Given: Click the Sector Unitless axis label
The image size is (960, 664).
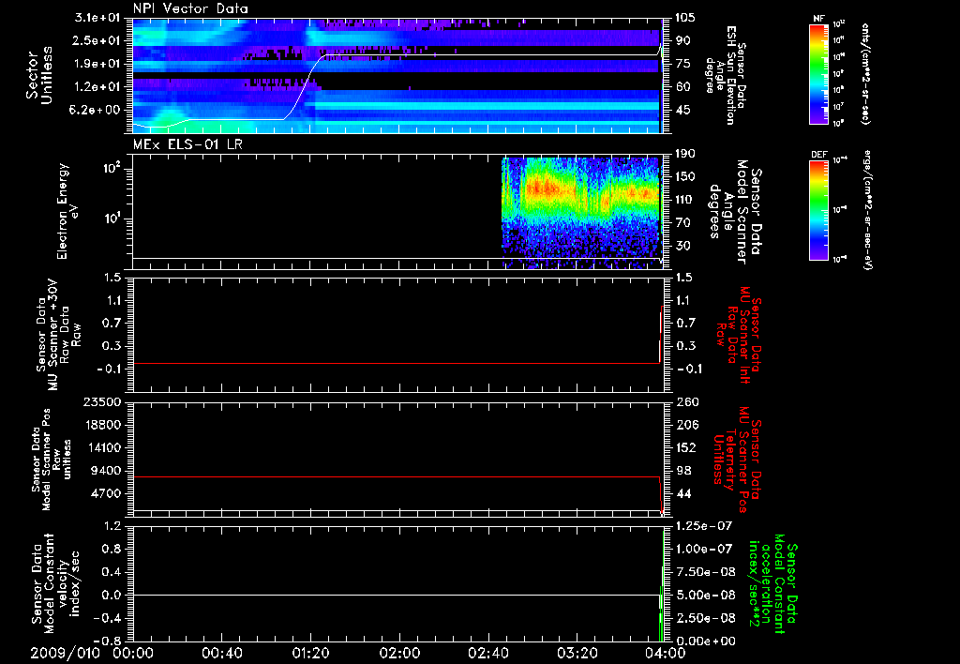Looking at the screenshot, I should click(x=38, y=73).
